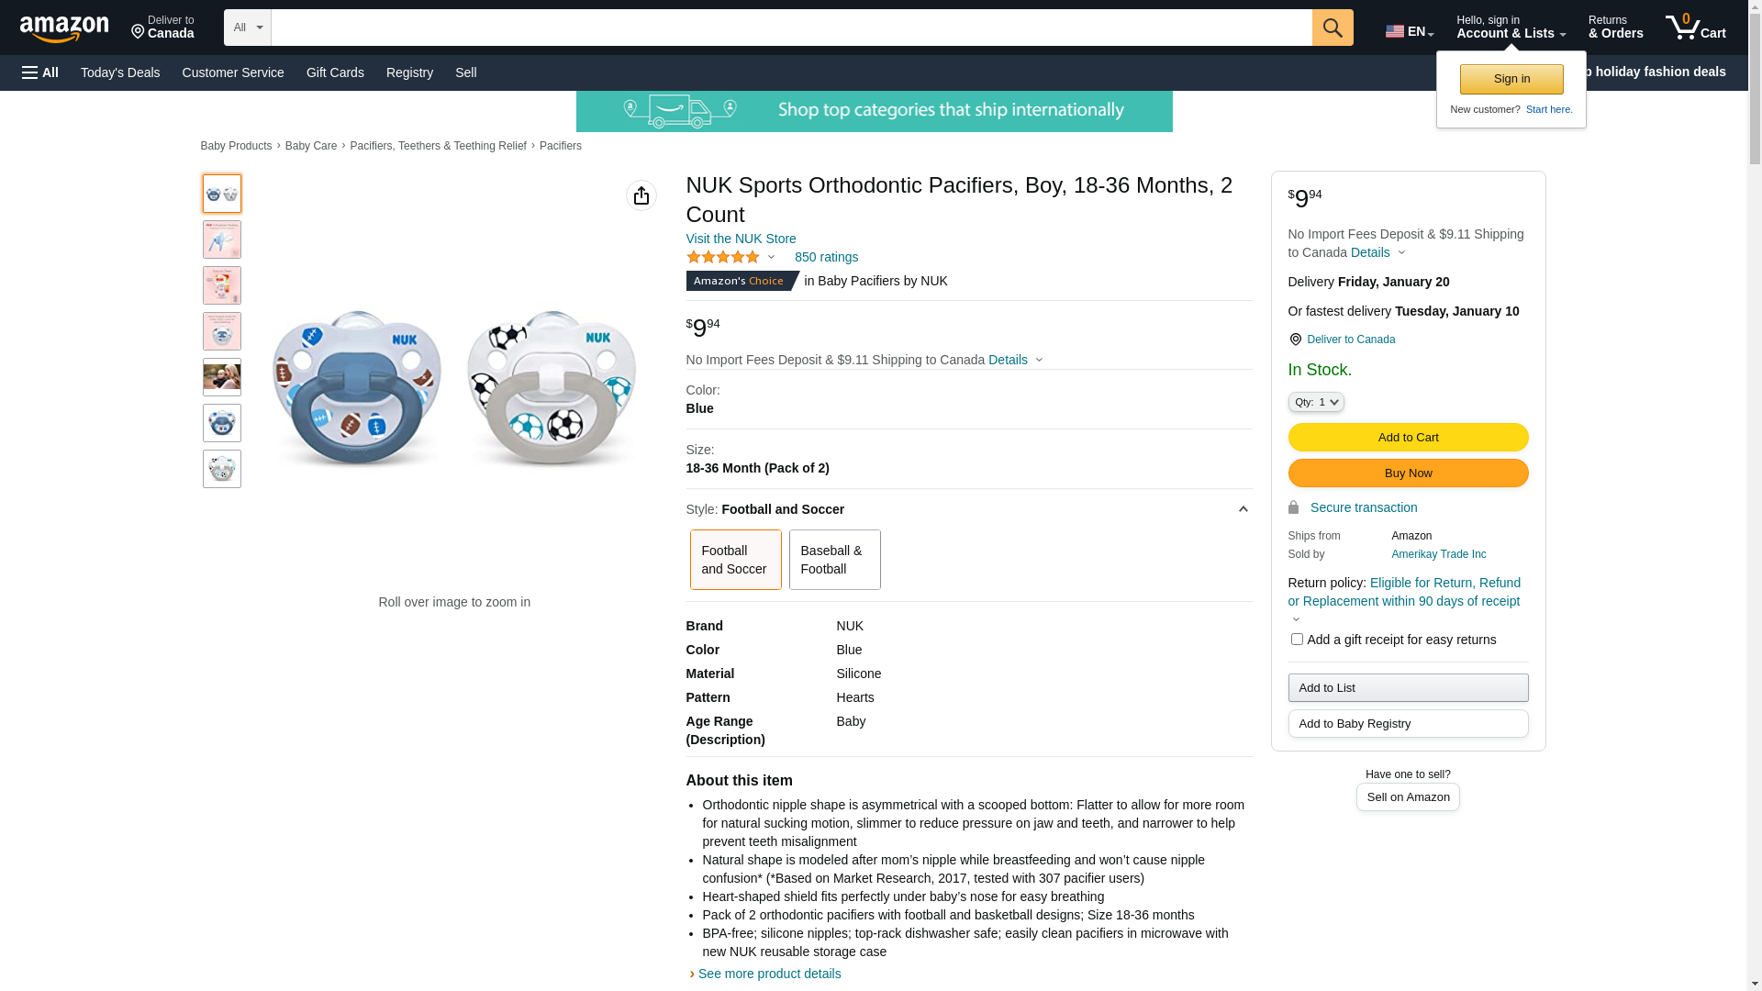
Task: Click the search input field
Action: [x=791, y=28]
